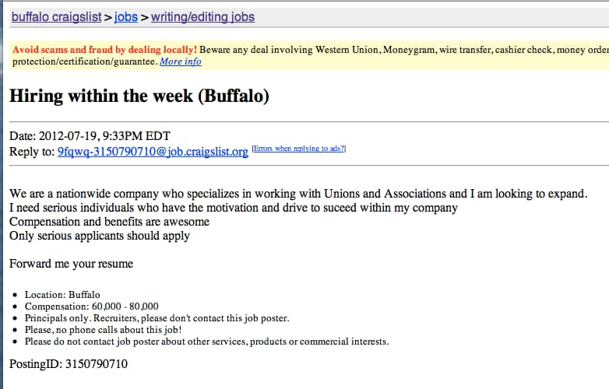Image resolution: width=609 pixels, height=389 pixels.
Task: Open 'Errors when replying to ads?' link
Action: pos(299,149)
